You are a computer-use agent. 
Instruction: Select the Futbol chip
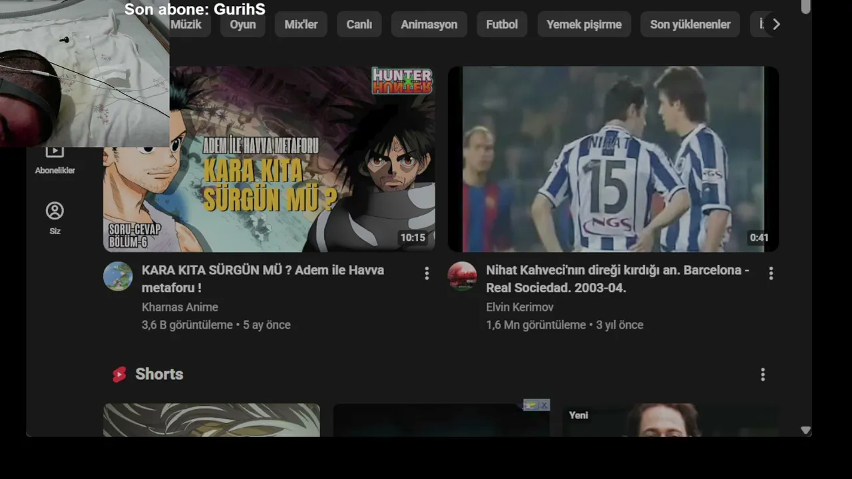[x=502, y=25]
